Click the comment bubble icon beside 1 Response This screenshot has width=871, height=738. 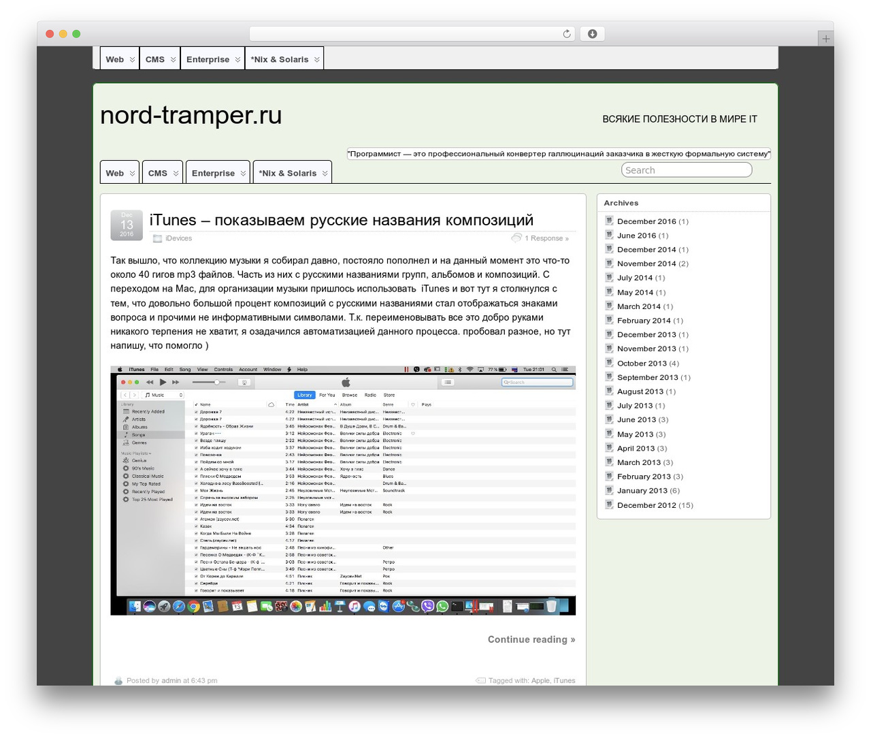516,238
